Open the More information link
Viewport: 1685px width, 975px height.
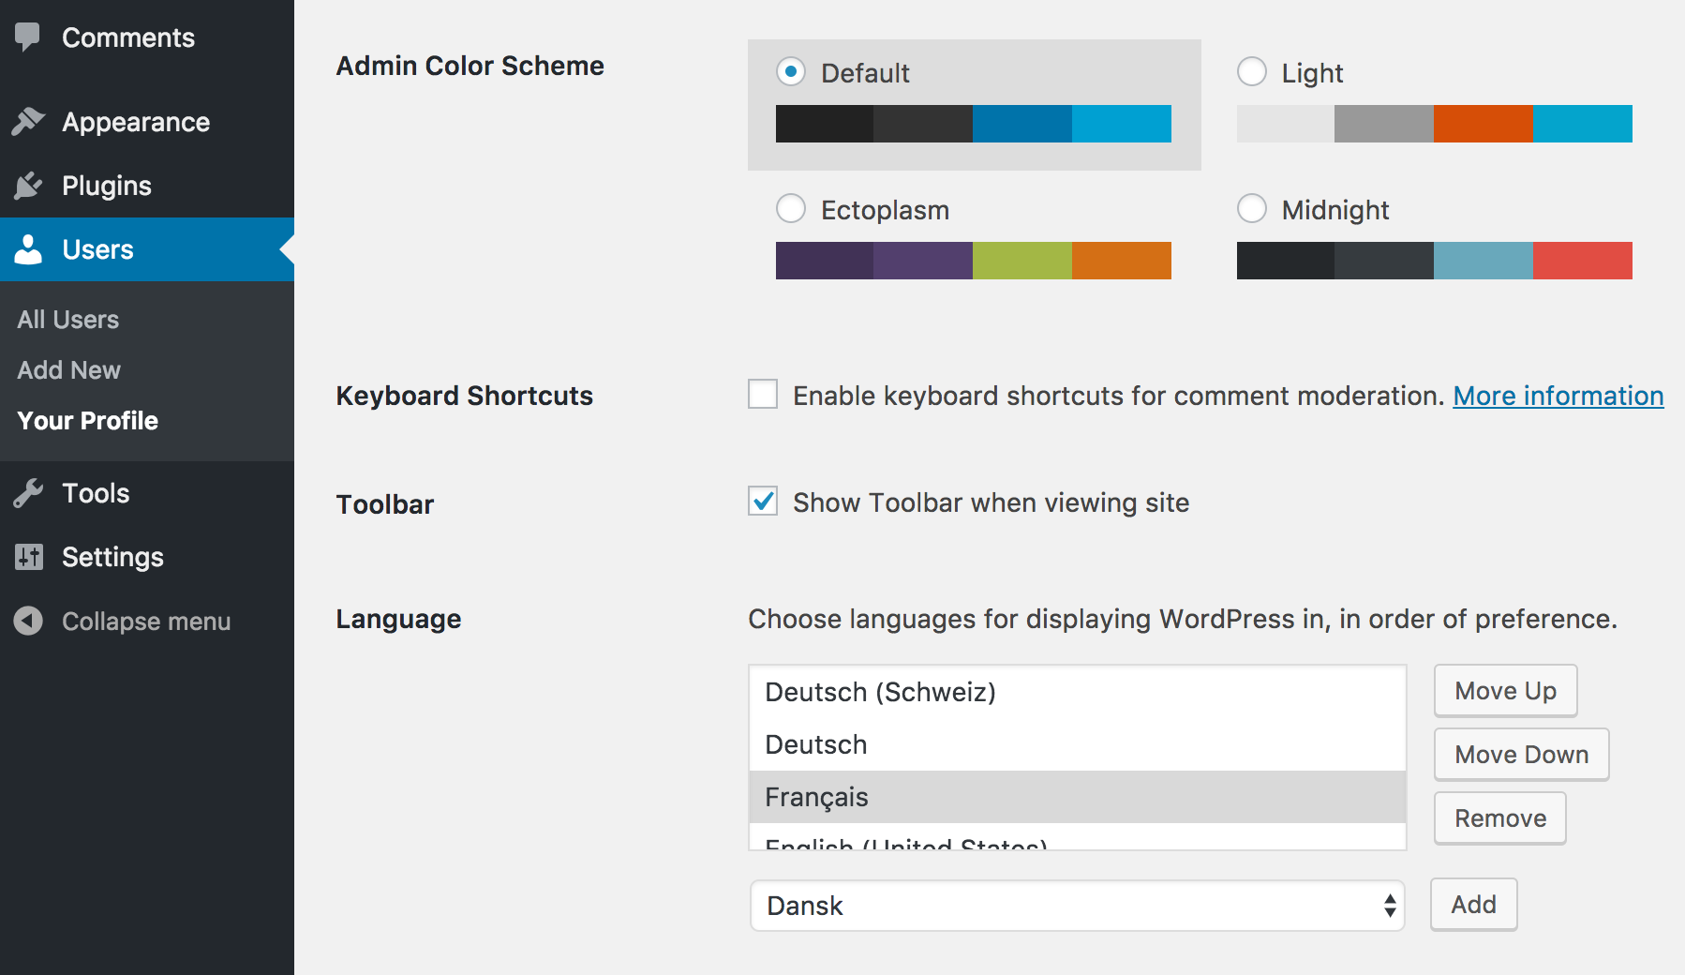point(1558,396)
